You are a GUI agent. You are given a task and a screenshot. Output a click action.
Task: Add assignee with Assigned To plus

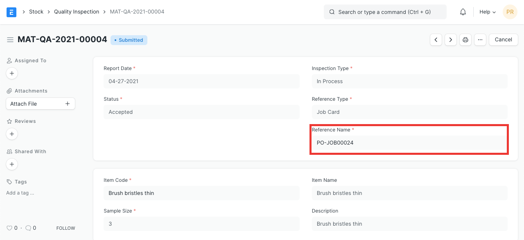pyautogui.click(x=12, y=73)
